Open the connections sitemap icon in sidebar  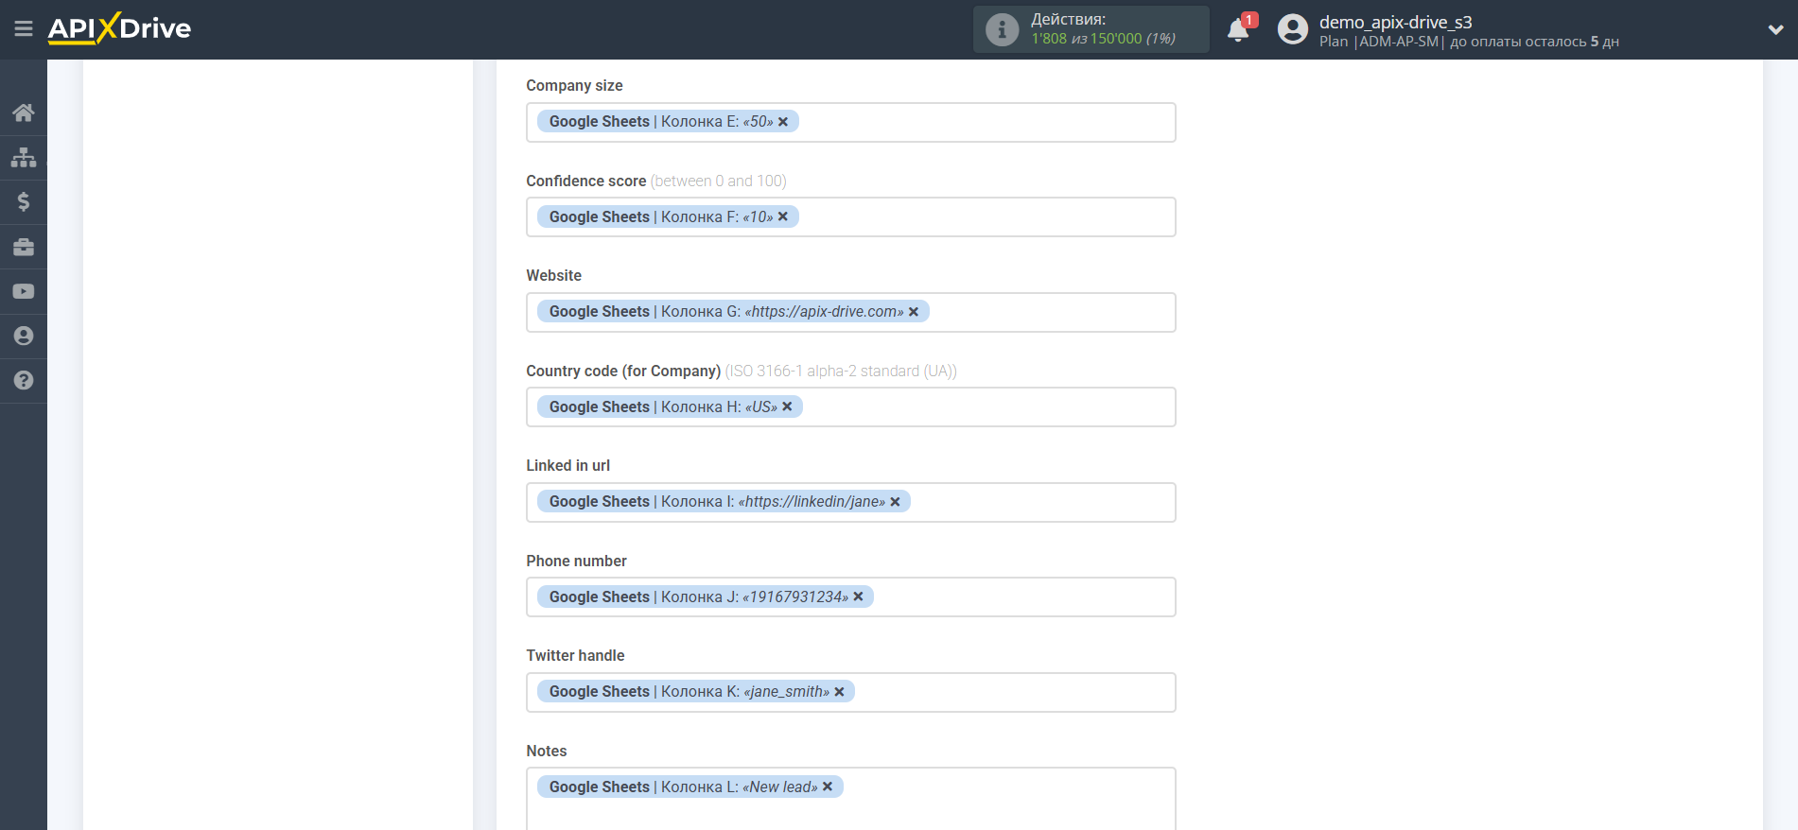(24, 157)
